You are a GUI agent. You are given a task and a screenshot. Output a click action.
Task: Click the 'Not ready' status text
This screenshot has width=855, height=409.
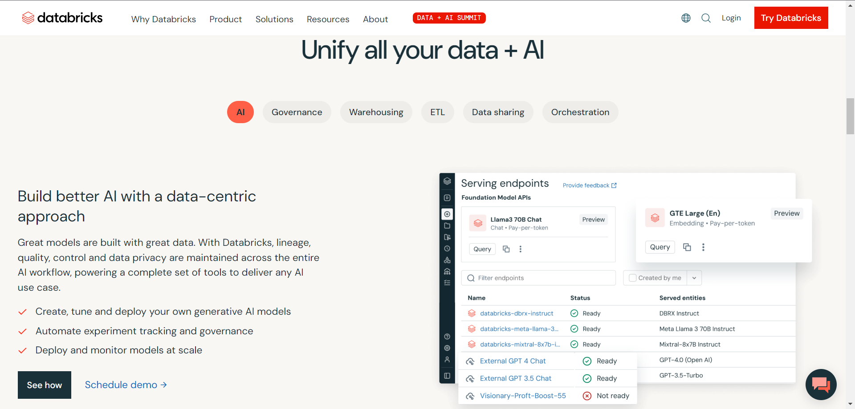(x=613, y=396)
